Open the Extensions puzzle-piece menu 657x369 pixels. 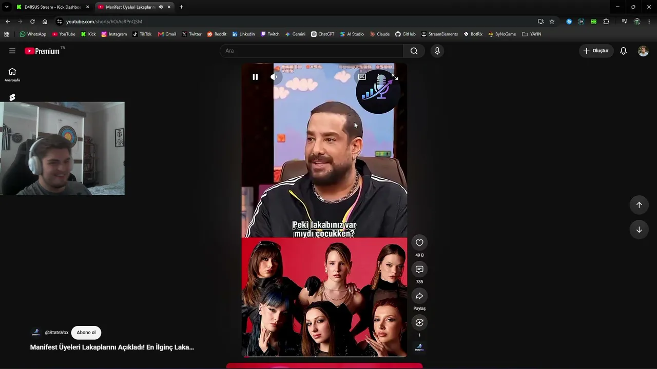coord(606,22)
